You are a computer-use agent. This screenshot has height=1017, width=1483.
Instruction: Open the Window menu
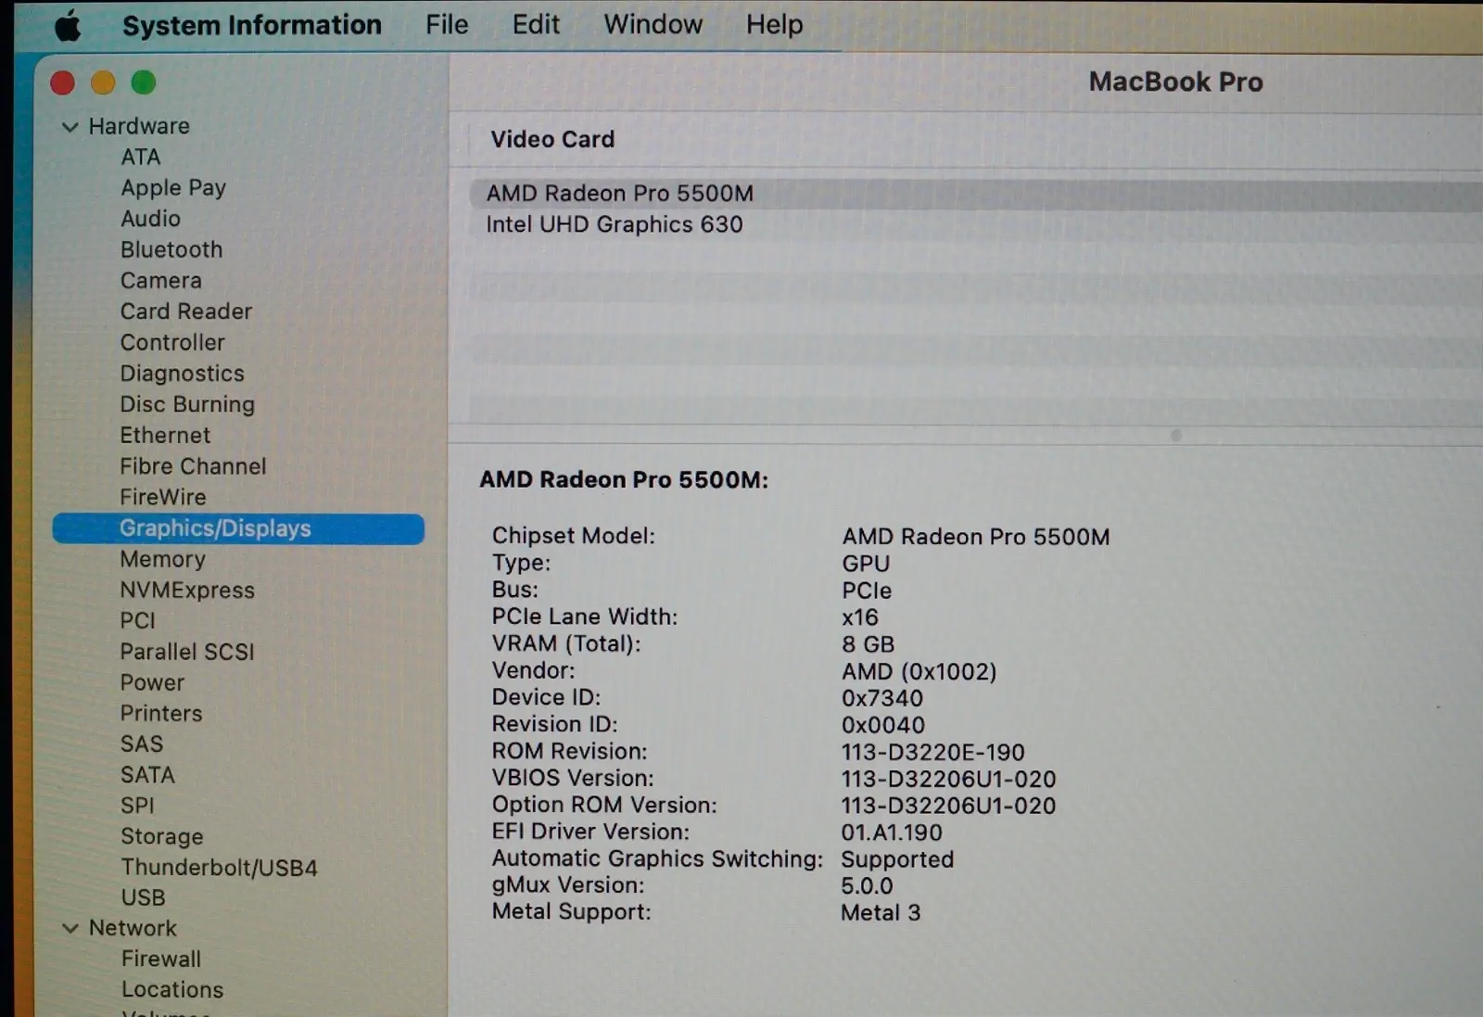pos(653,25)
